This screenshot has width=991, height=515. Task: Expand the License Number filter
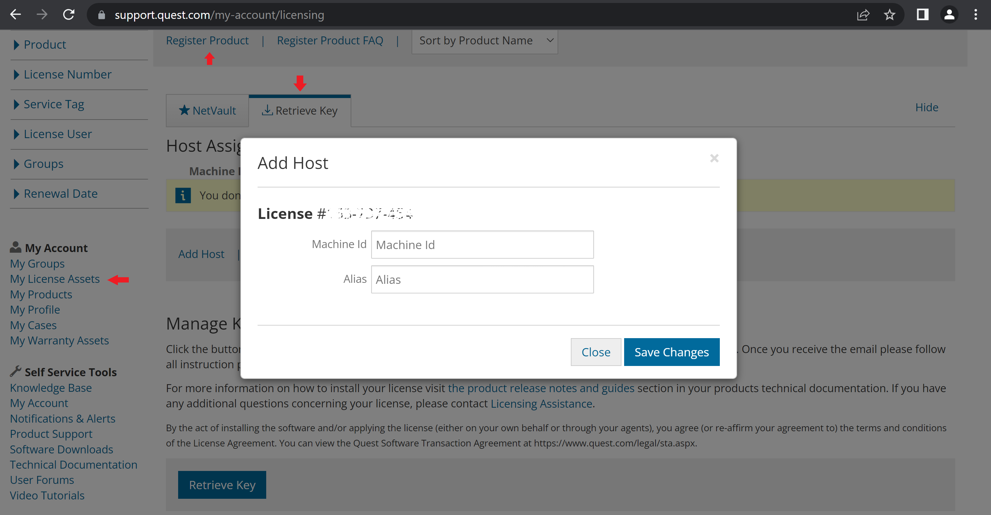(x=67, y=74)
